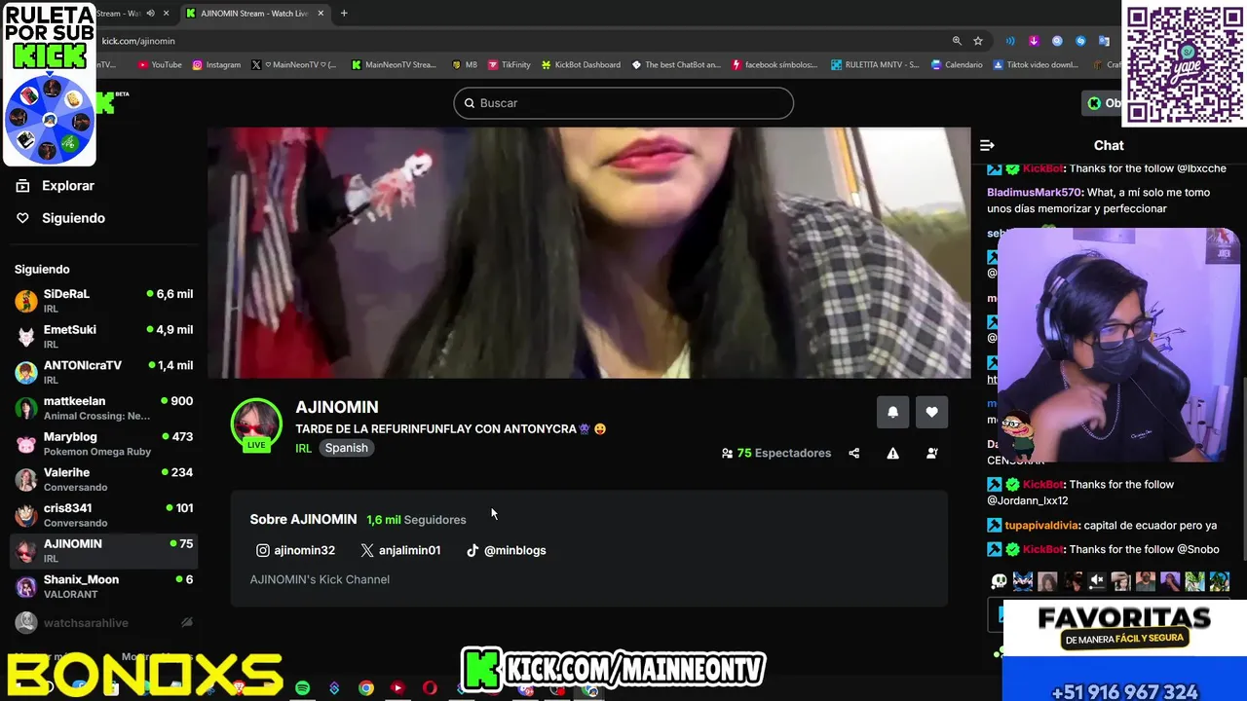
Task: Open The best ChatBot bookmark
Action: [x=676, y=65]
